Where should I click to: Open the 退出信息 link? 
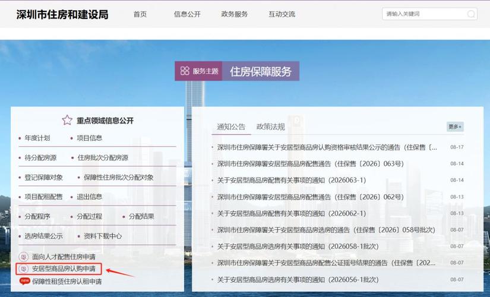click(89, 197)
